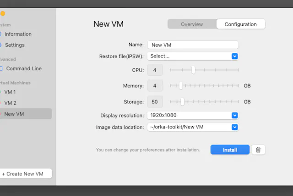Select New VM sidebar entry
This screenshot has width=293, height=196.
pos(14,114)
